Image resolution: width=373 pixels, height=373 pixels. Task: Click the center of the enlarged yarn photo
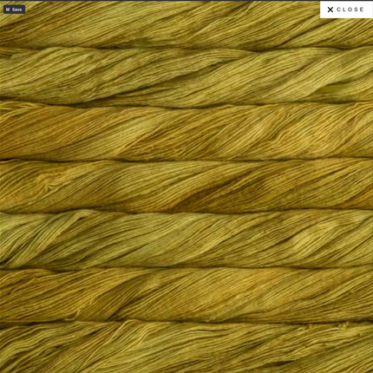click(186, 186)
